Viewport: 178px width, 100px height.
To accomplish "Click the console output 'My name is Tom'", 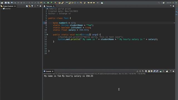I will click(53, 76).
